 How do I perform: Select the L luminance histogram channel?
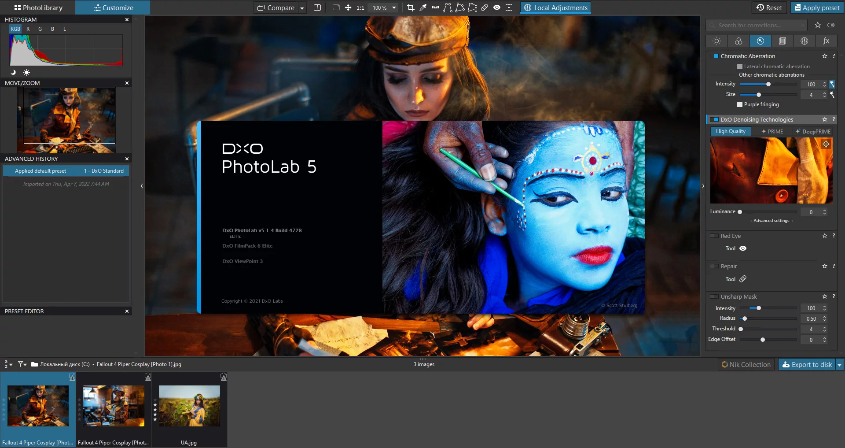(x=65, y=29)
